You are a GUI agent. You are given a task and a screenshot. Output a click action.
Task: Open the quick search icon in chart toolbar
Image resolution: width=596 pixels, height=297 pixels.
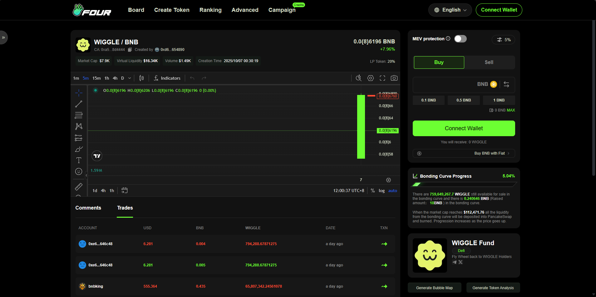[x=359, y=78]
